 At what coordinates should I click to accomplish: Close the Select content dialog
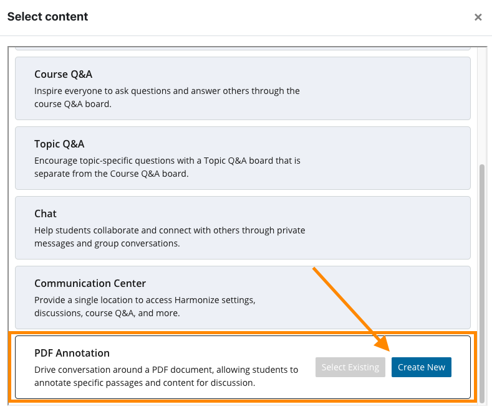[x=478, y=17]
